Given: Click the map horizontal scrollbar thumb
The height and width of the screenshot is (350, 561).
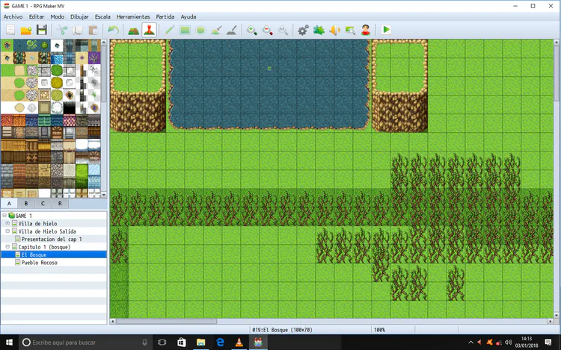Looking at the screenshot, I should [x=166, y=321].
